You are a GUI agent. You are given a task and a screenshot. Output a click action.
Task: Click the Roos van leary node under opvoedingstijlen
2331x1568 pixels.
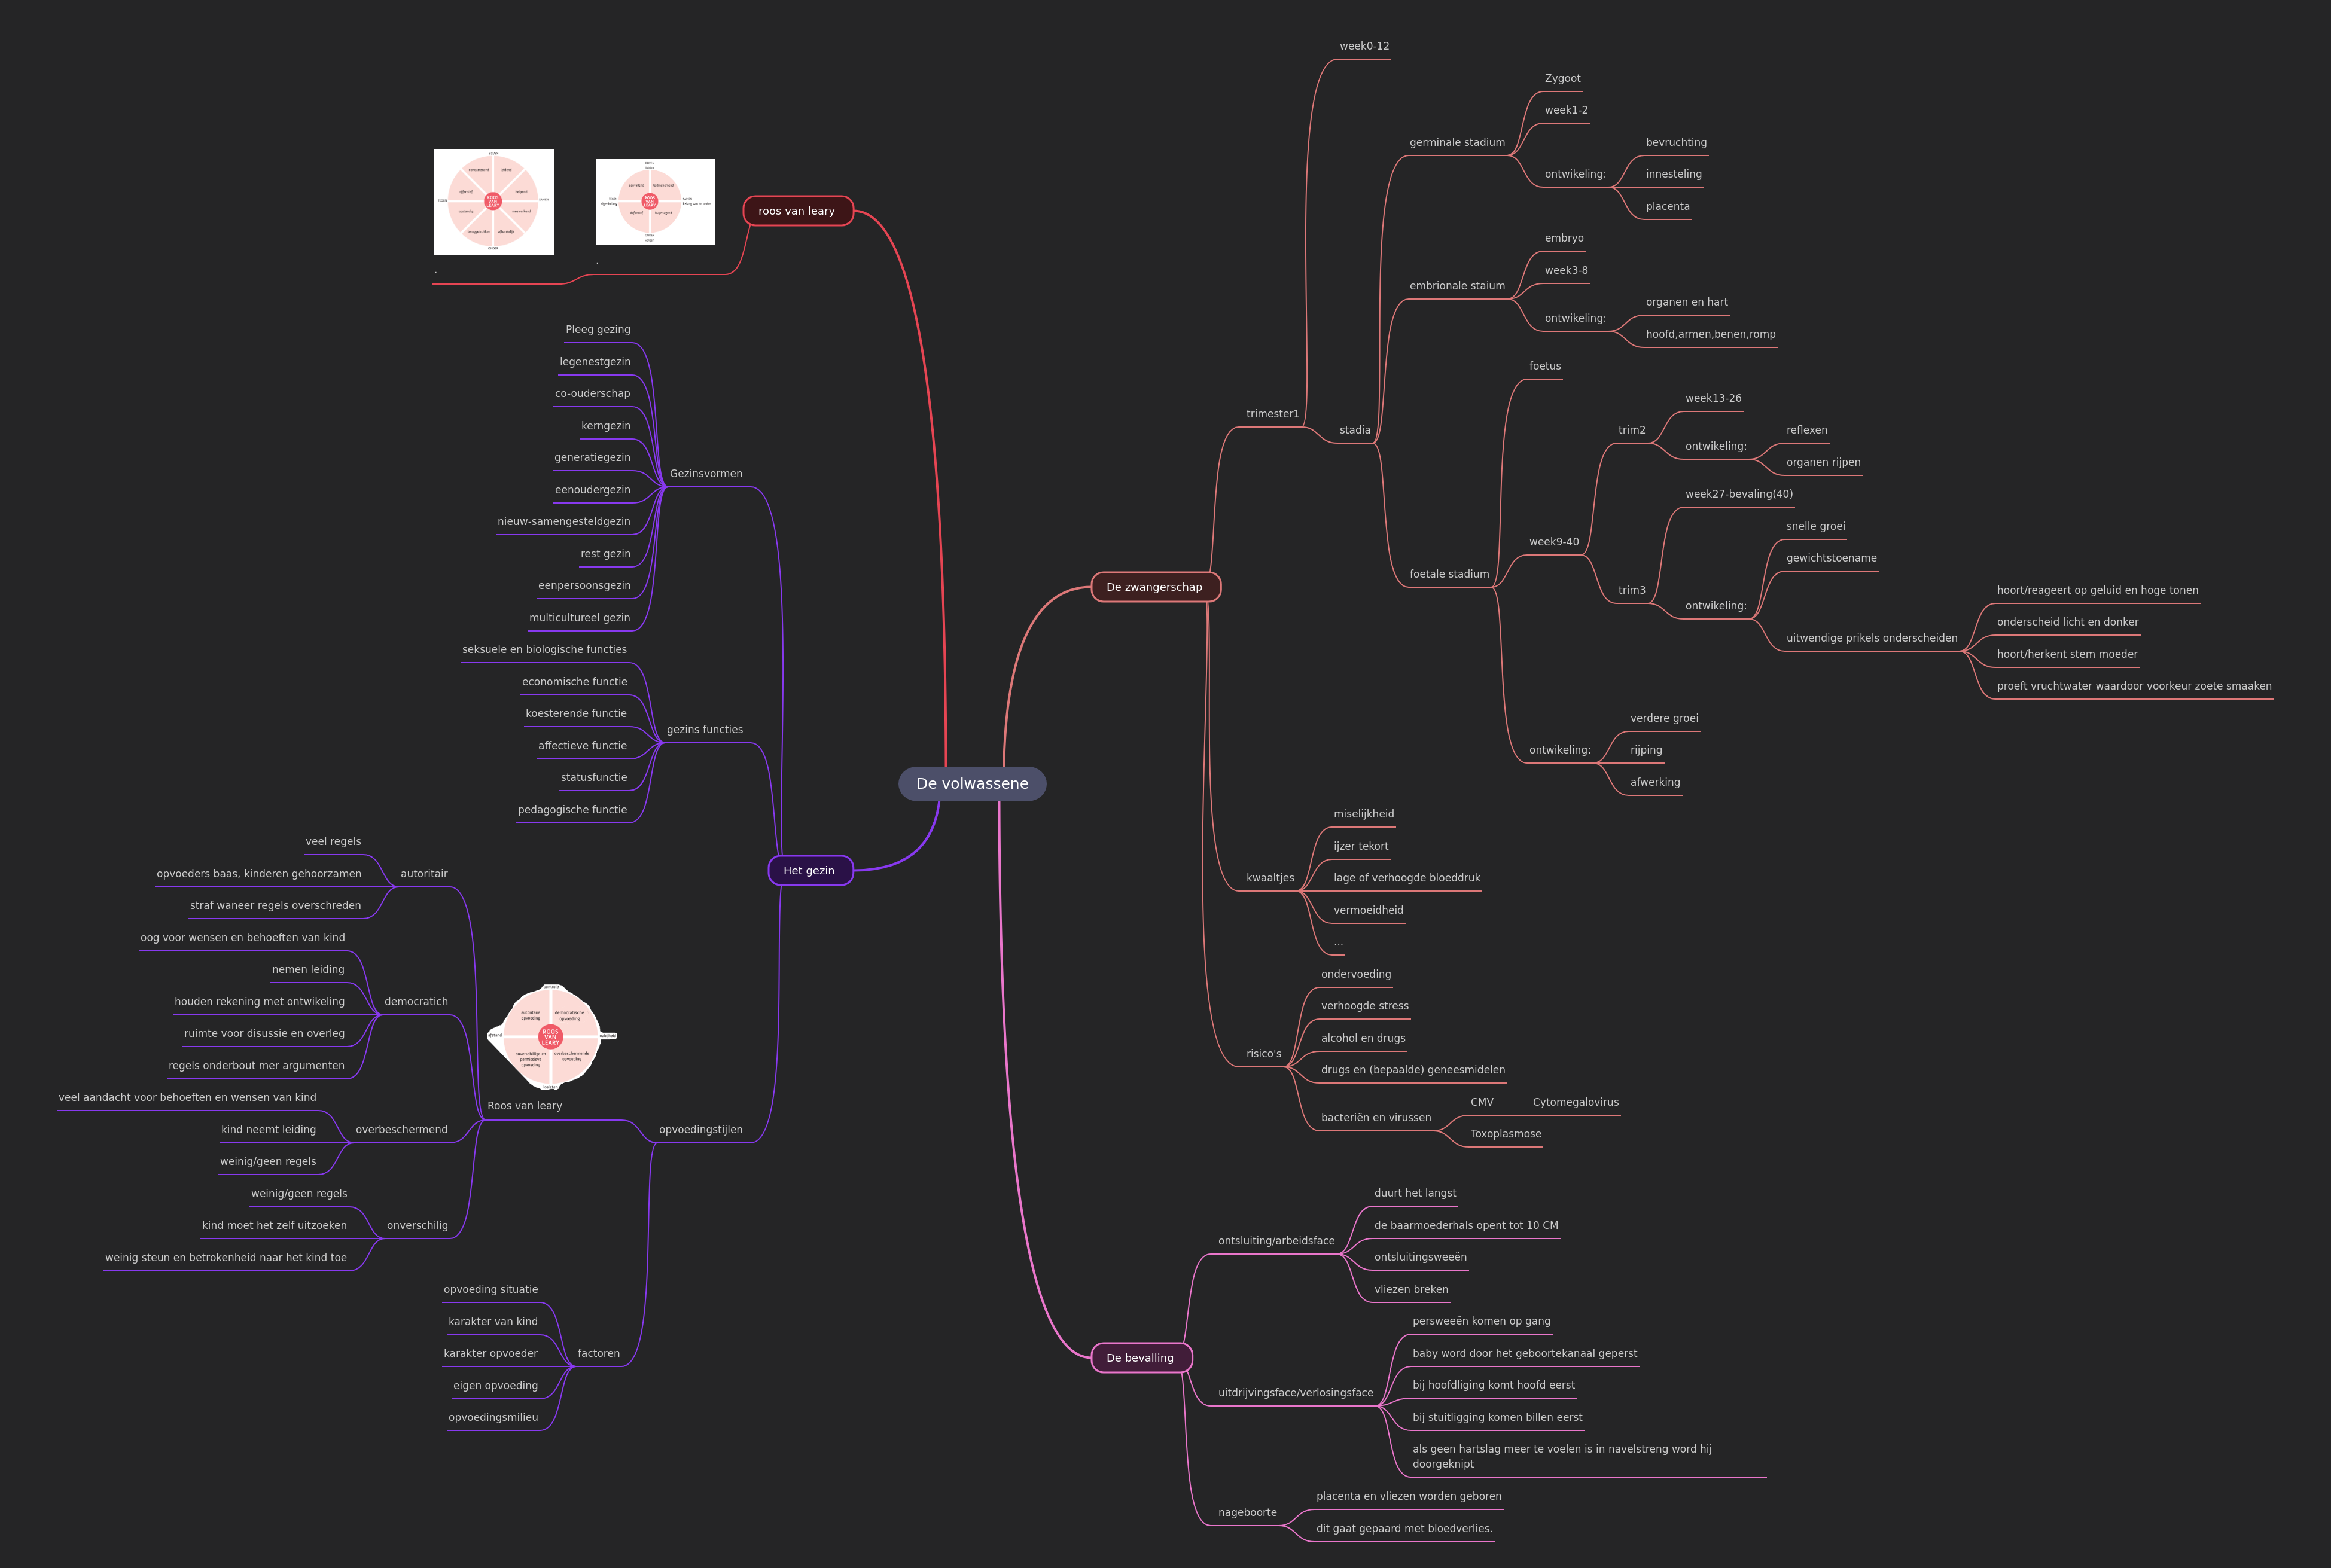(x=525, y=1106)
